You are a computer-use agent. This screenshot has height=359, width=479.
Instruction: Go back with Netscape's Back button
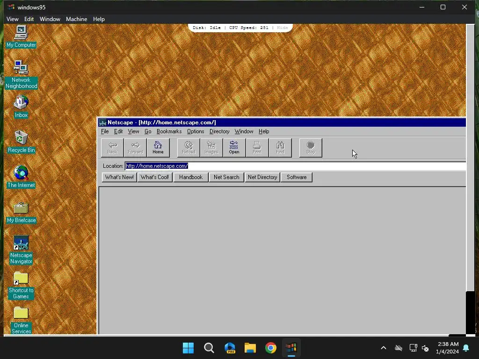tap(112, 148)
